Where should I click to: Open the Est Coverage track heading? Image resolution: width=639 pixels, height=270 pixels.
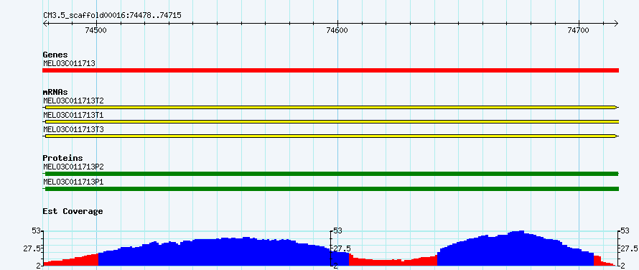click(x=73, y=211)
